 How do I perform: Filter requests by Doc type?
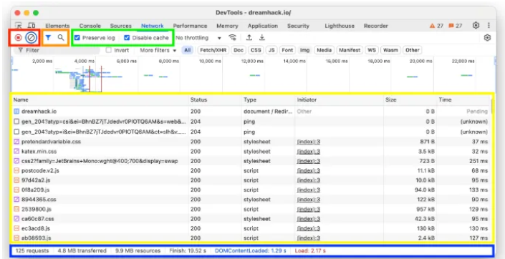tap(239, 50)
